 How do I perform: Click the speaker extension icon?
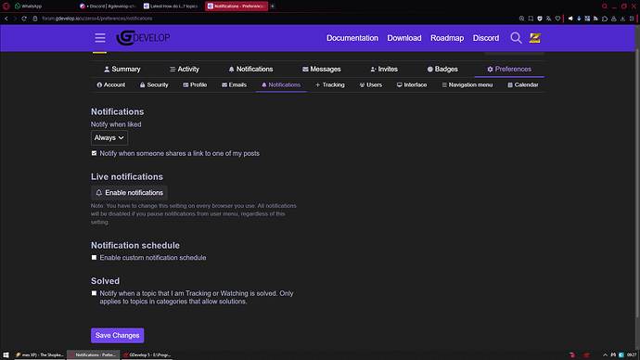(x=570, y=19)
